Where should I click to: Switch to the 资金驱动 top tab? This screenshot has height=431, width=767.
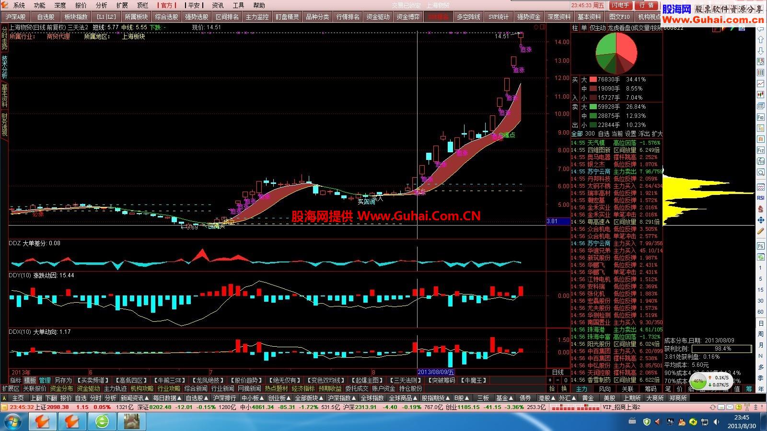click(378, 17)
